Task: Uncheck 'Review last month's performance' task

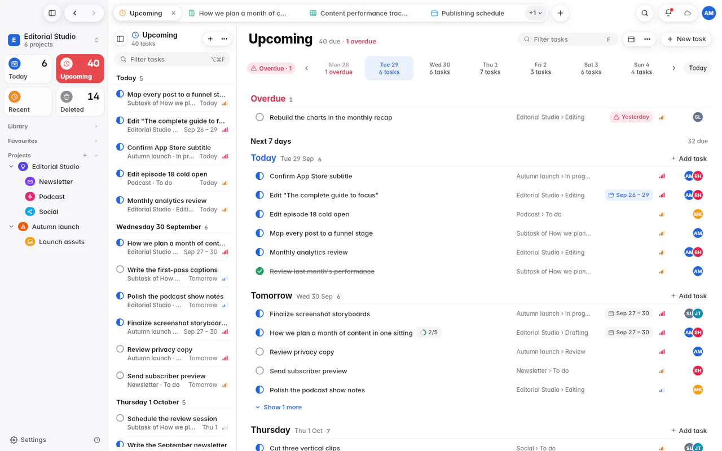Action: tap(259, 271)
